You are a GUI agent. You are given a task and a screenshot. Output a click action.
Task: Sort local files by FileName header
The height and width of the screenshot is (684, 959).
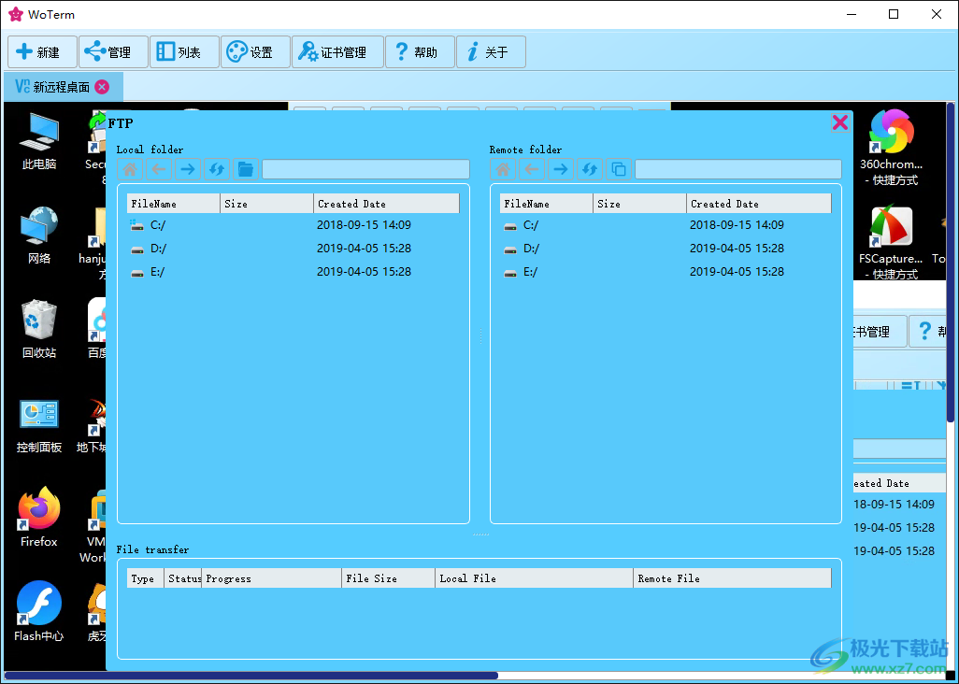point(174,204)
